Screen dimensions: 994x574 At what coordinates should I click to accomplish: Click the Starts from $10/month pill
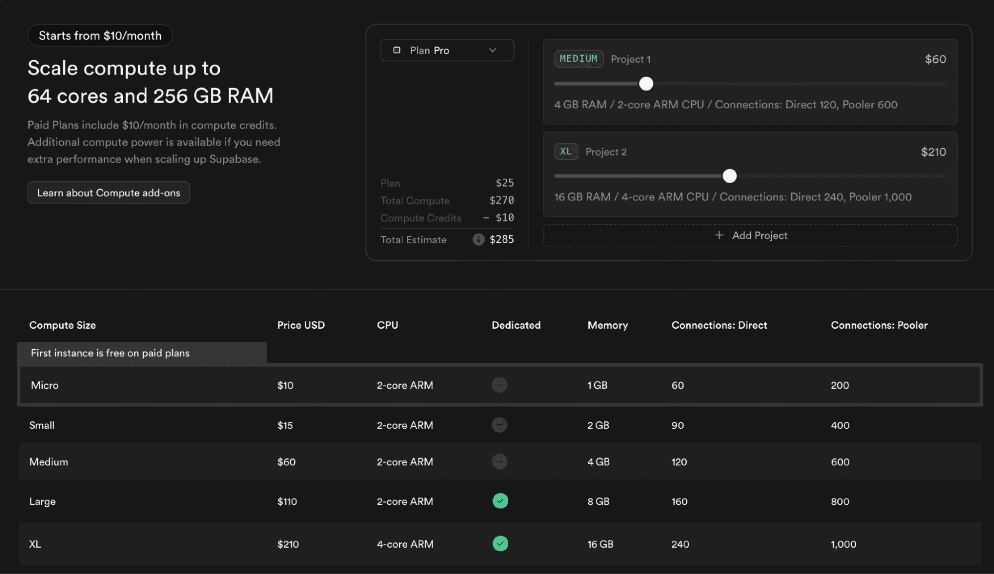(100, 36)
